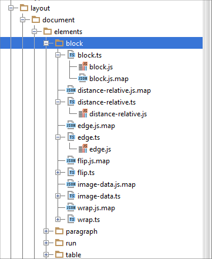Image resolution: width=212 pixels, height=259 pixels.
Task: Select the flip.js.map file name
Action: (x=93, y=161)
